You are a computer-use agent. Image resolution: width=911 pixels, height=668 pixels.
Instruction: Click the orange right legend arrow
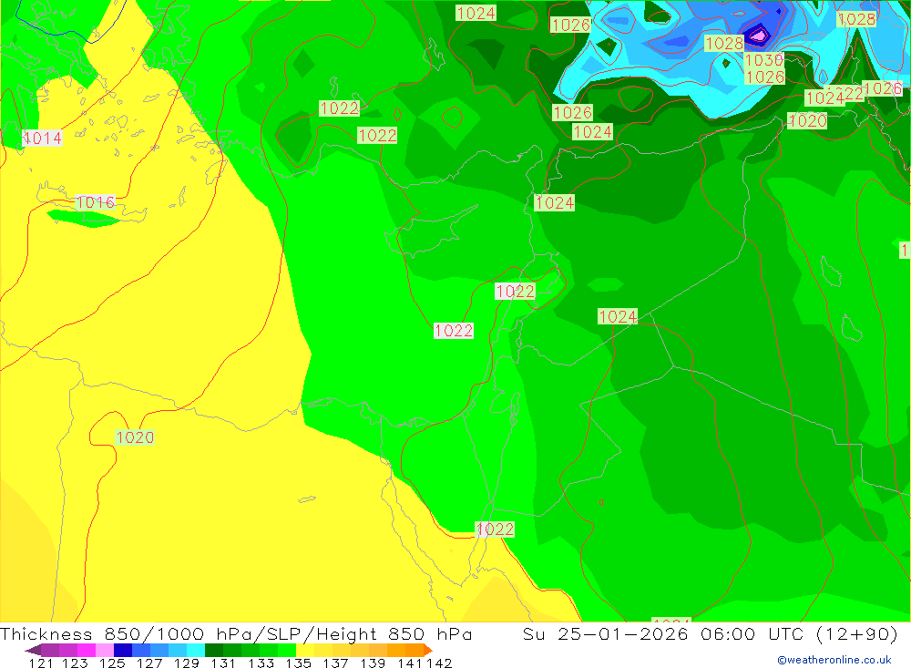point(428,650)
